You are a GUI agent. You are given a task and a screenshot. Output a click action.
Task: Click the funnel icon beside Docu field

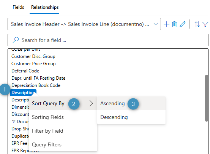coord(13,122)
